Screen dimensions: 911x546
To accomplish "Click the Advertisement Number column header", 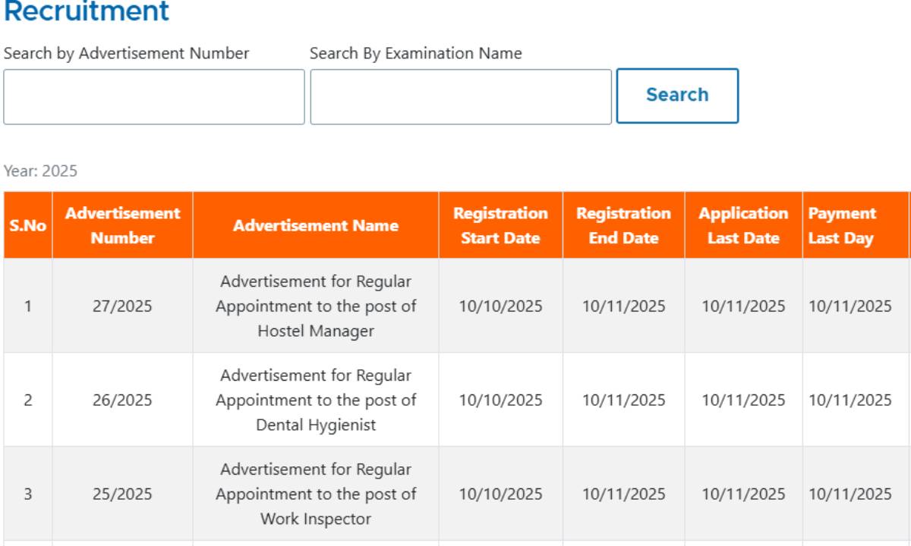I will (x=122, y=225).
